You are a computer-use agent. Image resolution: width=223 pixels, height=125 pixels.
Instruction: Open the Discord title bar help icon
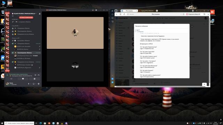(x=96, y=10)
